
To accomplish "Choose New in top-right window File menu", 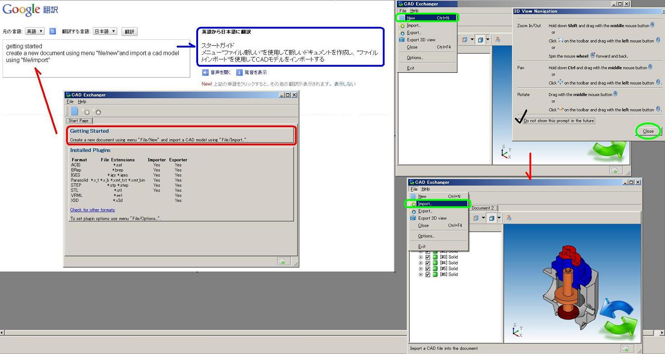I will point(427,18).
